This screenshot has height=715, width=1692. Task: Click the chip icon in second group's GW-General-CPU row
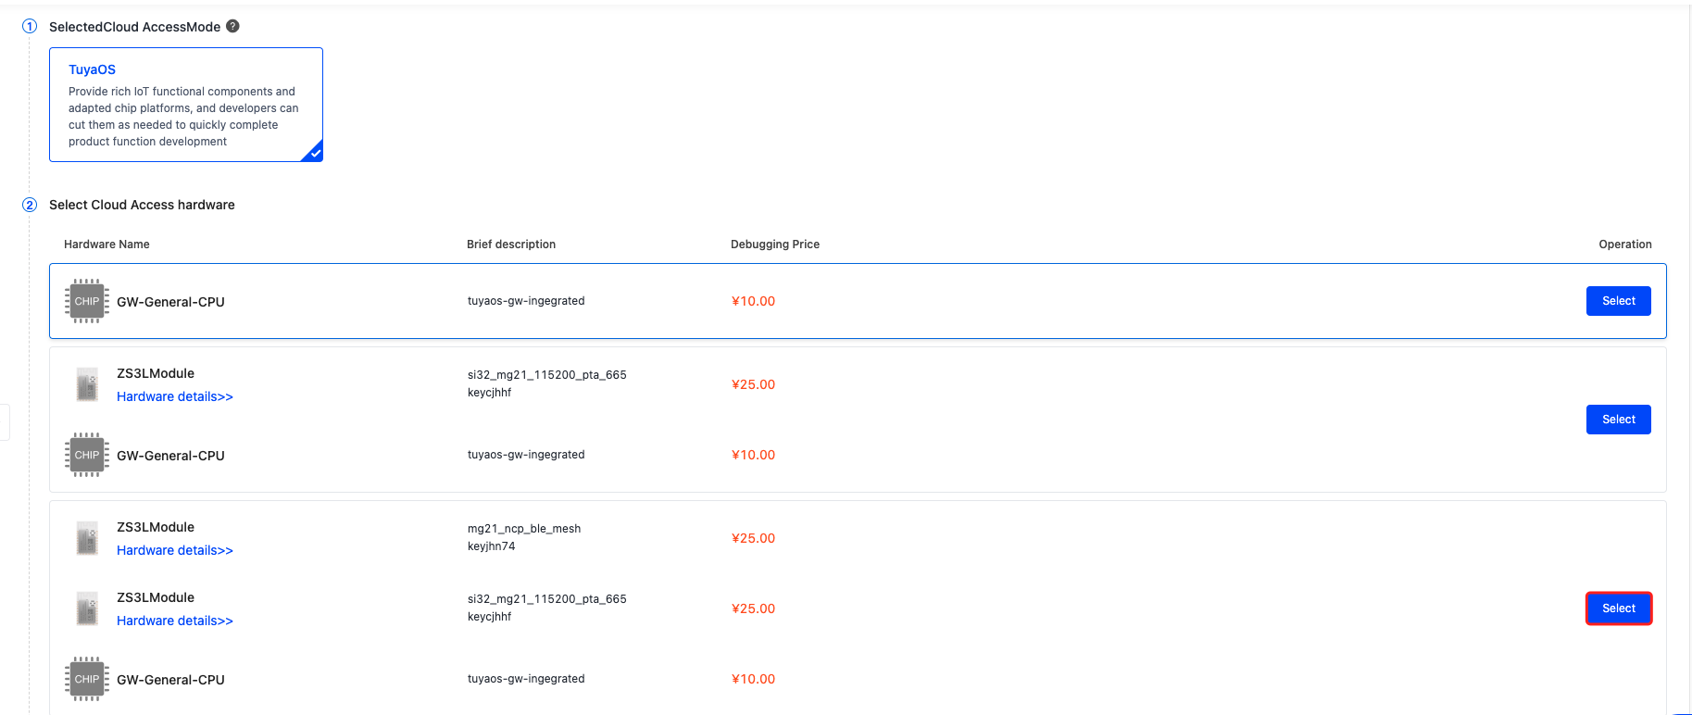(x=87, y=455)
